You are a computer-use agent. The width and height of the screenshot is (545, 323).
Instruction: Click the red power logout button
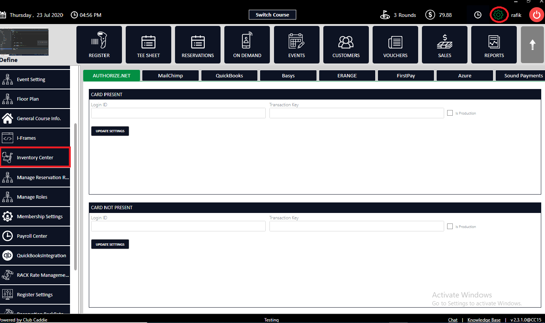pyautogui.click(x=537, y=15)
